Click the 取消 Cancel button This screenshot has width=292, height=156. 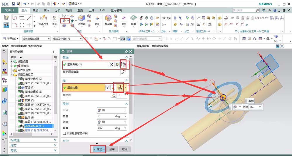click(125, 149)
